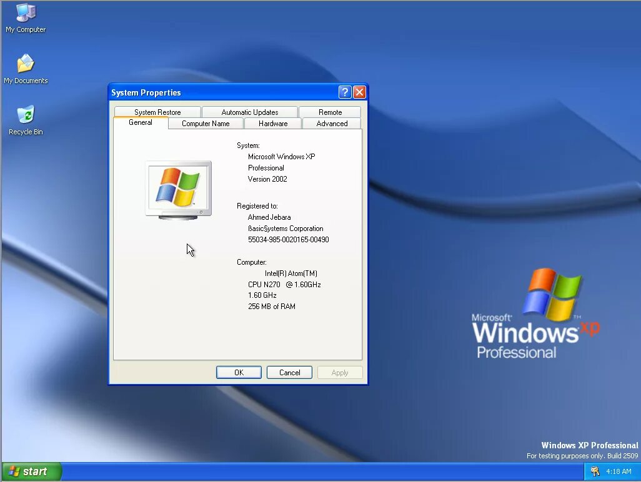The image size is (641, 482).
Task: Click the 'System:' label
Action: 248,146
